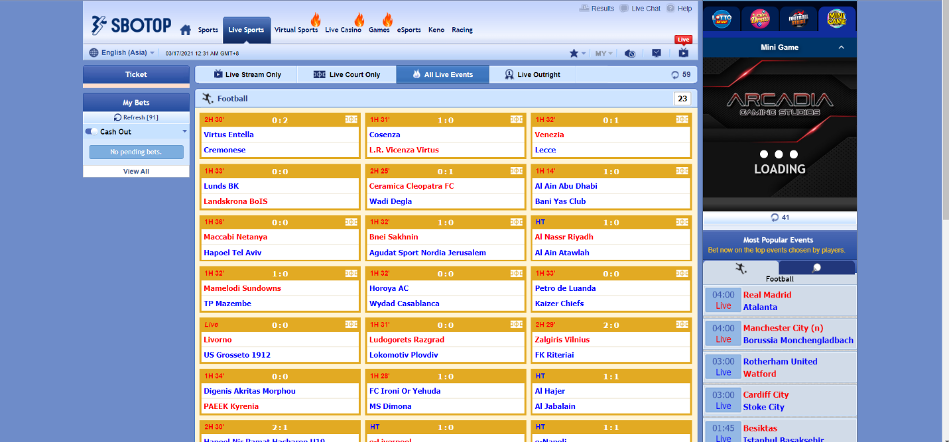Screen dimensions: 949x442
Task: Open the English (Asia) language dropdown
Action: pyautogui.click(x=122, y=53)
